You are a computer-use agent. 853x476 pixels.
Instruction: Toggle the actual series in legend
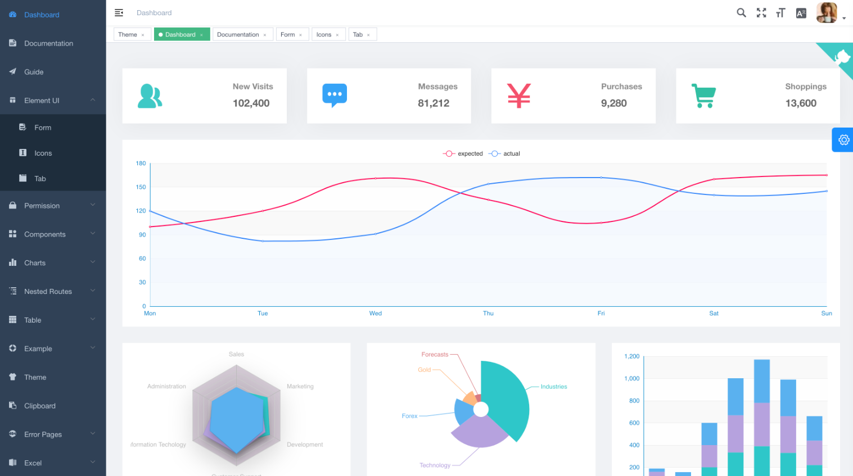[x=504, y=153]
